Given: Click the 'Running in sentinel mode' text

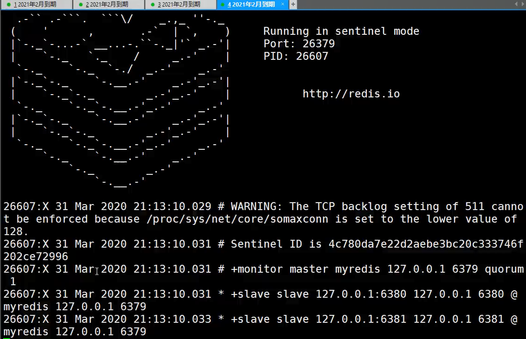Looking at the screenshot, I should point(341,31).
